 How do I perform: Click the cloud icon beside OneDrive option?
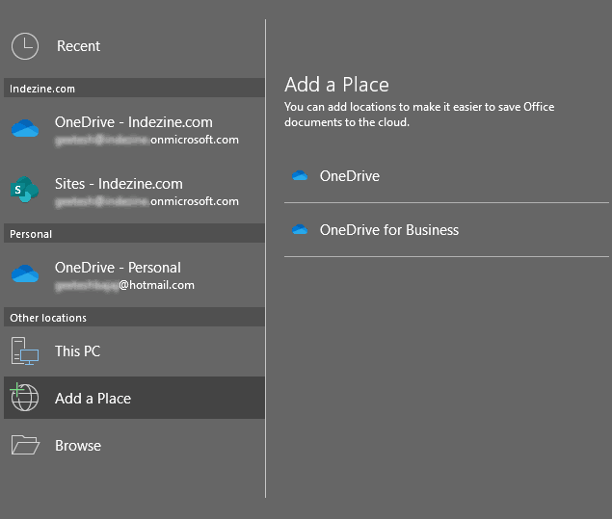(x=300, y=176)
